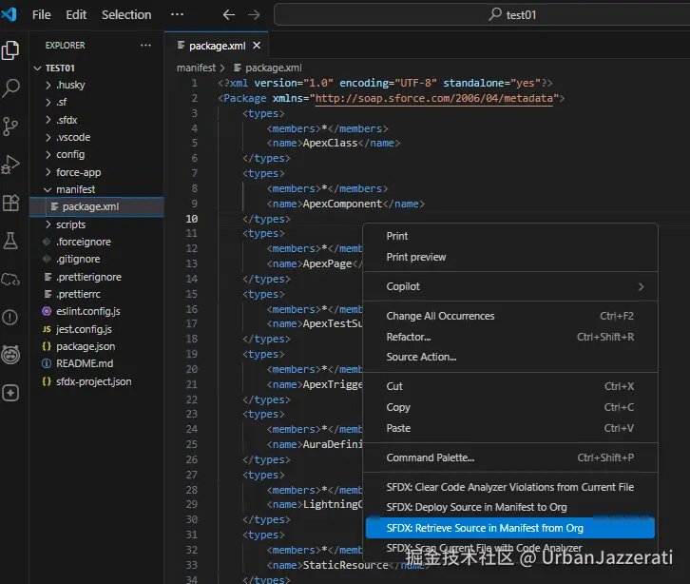Image resolution: width=690 pixels, height=584 pixels.
Task: Open Explorer views and more actions ellipsis
Action: pos(145,46)
